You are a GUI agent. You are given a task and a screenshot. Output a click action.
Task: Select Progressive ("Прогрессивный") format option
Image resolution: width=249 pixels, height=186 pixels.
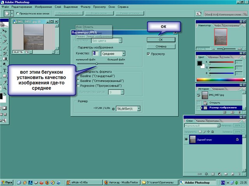coord(78,86)
